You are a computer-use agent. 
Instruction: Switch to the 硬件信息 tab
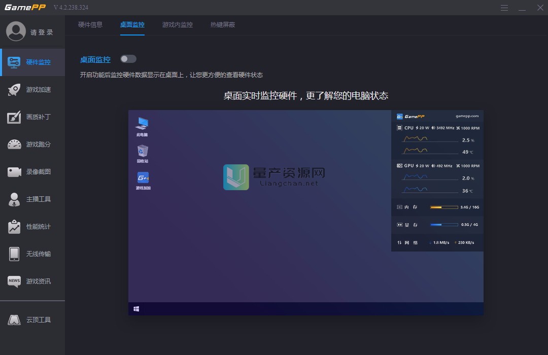pos(90,25)
